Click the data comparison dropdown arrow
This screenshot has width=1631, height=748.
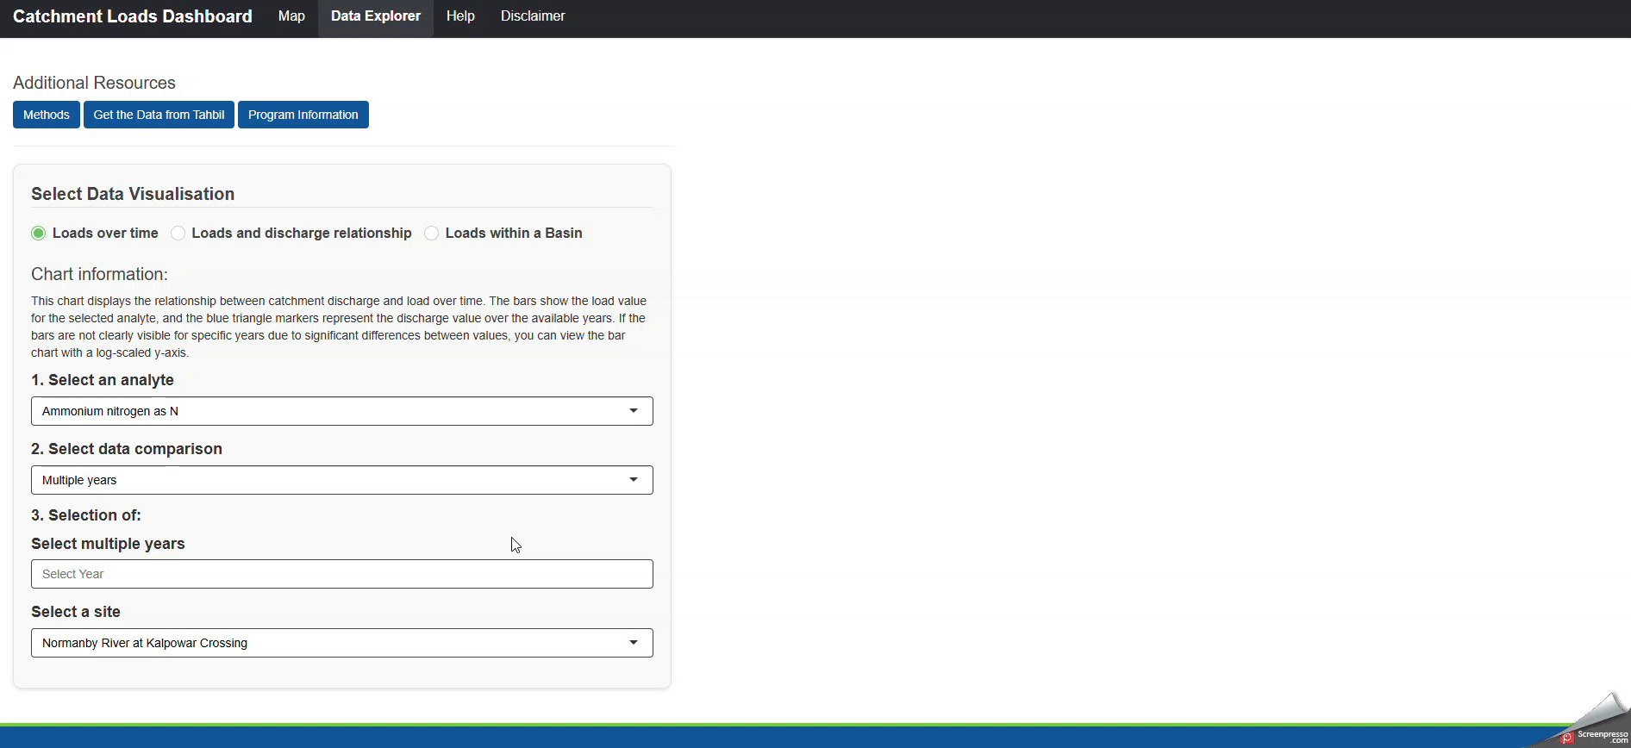point(634,480)
